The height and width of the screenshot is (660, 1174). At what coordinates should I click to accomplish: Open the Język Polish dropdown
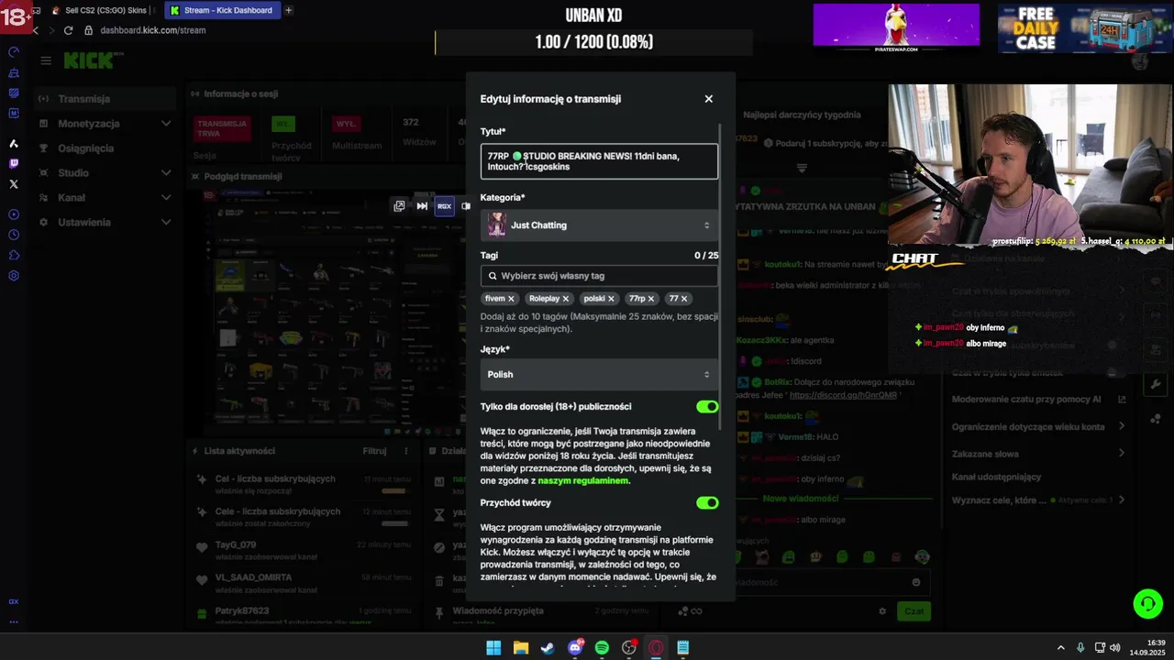coord(599,375)
